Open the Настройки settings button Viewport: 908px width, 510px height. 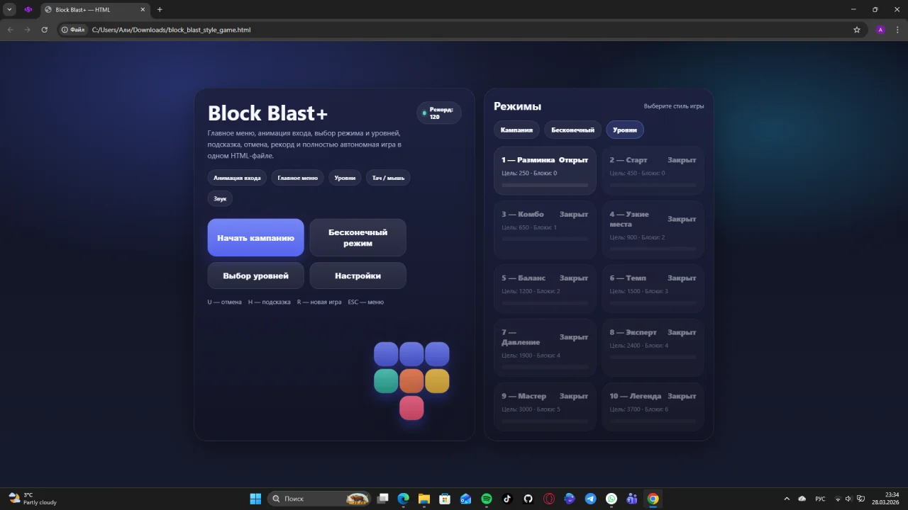tap(358, 276)
